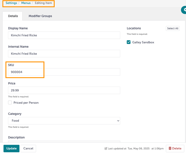Viewport: 186px width, 154px height.
Task: Go to Settings via breadcrumb link
Action: tap(11, 3)
